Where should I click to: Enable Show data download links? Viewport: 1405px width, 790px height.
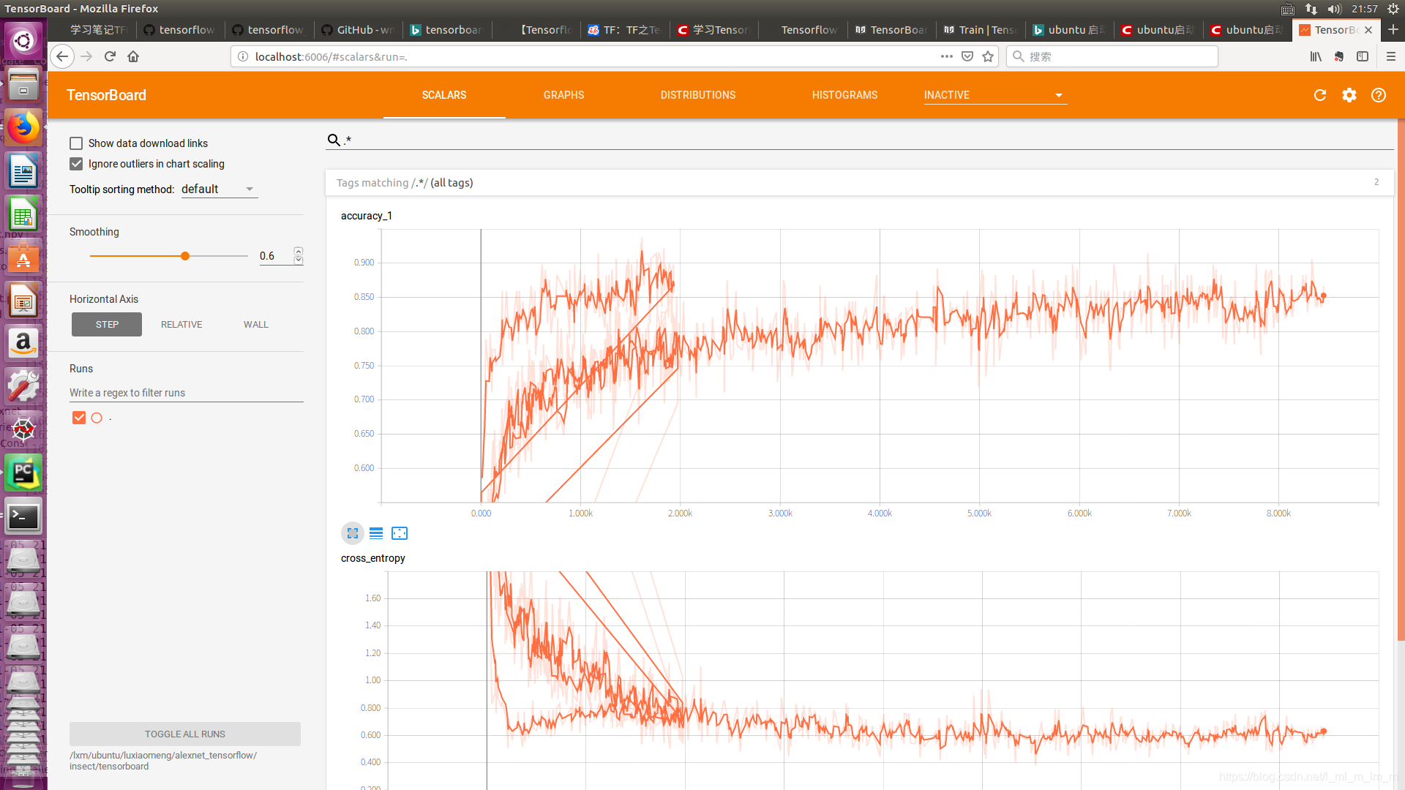(x=76, y=143)
